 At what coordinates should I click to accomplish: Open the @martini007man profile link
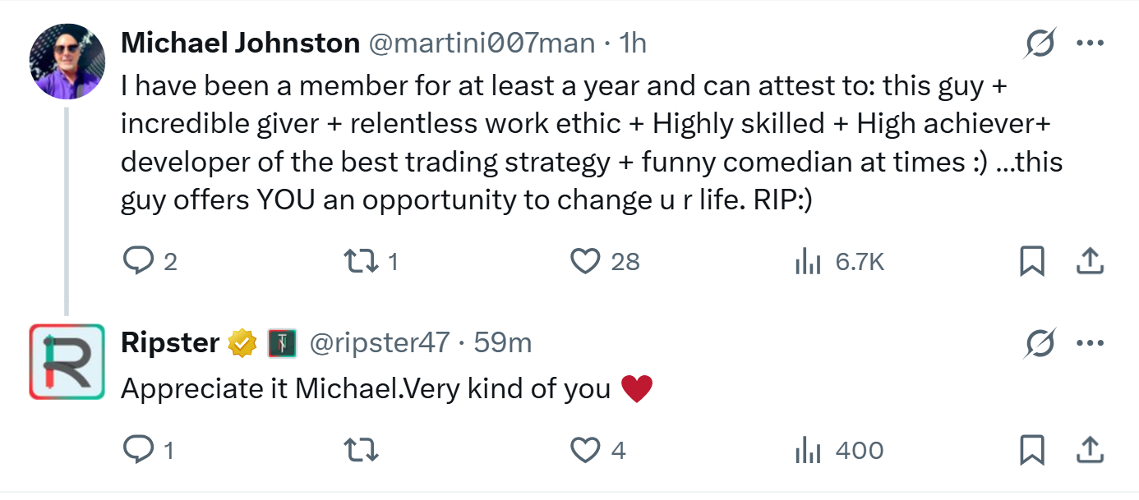481,43
